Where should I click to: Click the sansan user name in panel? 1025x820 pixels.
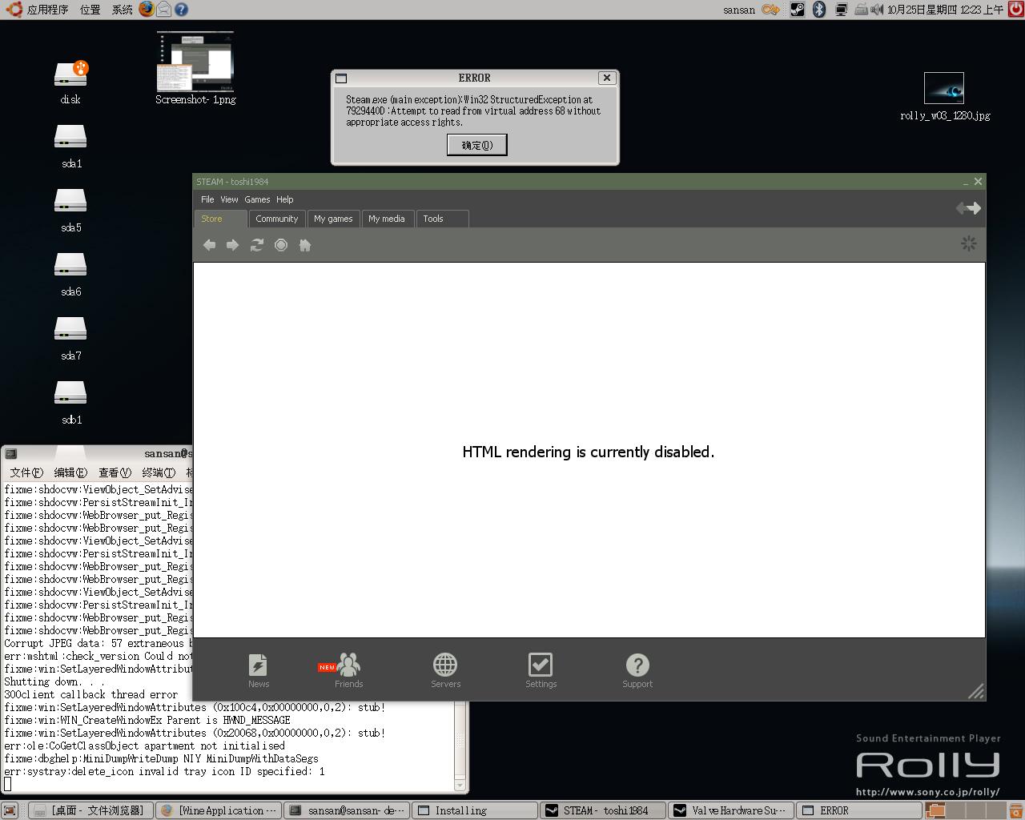(739, 10)
